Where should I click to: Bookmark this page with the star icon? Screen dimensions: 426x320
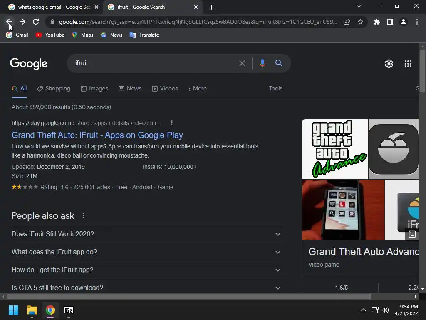click(360, 22)
